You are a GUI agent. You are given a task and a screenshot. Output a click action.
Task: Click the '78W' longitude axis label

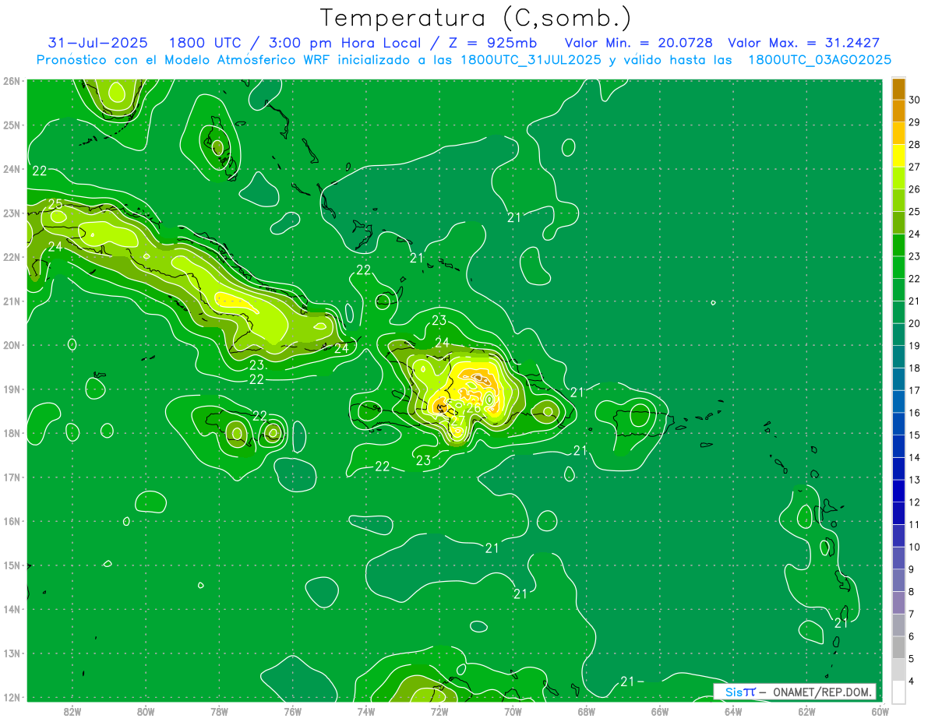[219, 710]
